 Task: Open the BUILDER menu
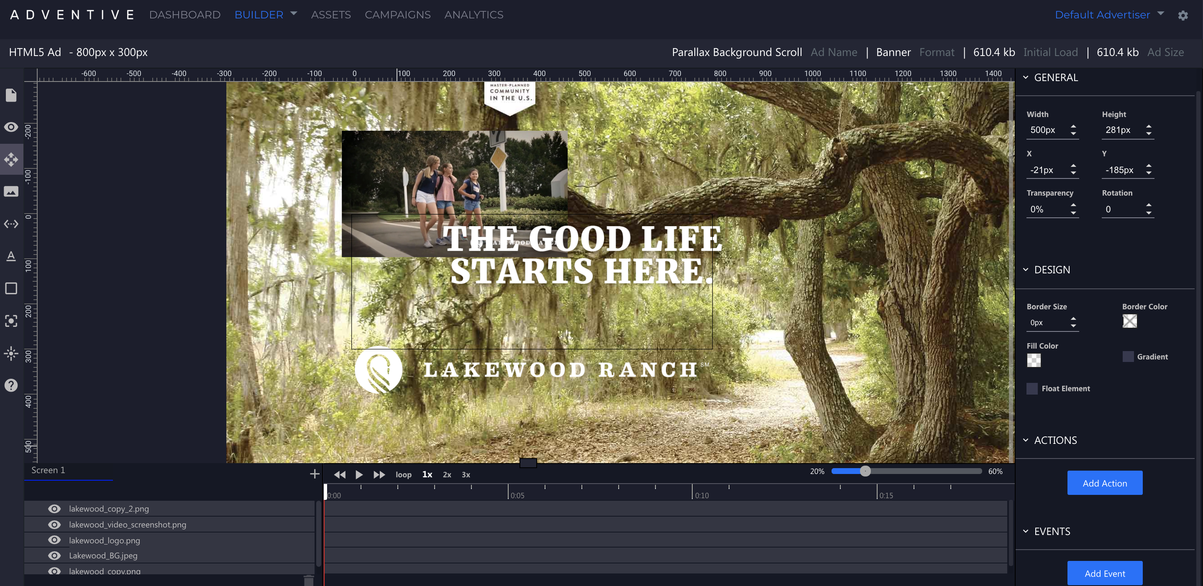click(259, 15)
